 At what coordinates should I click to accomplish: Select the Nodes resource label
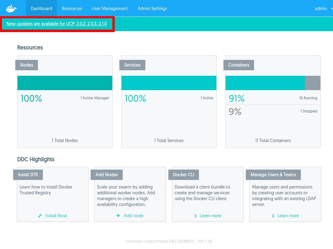click(27, 65)
